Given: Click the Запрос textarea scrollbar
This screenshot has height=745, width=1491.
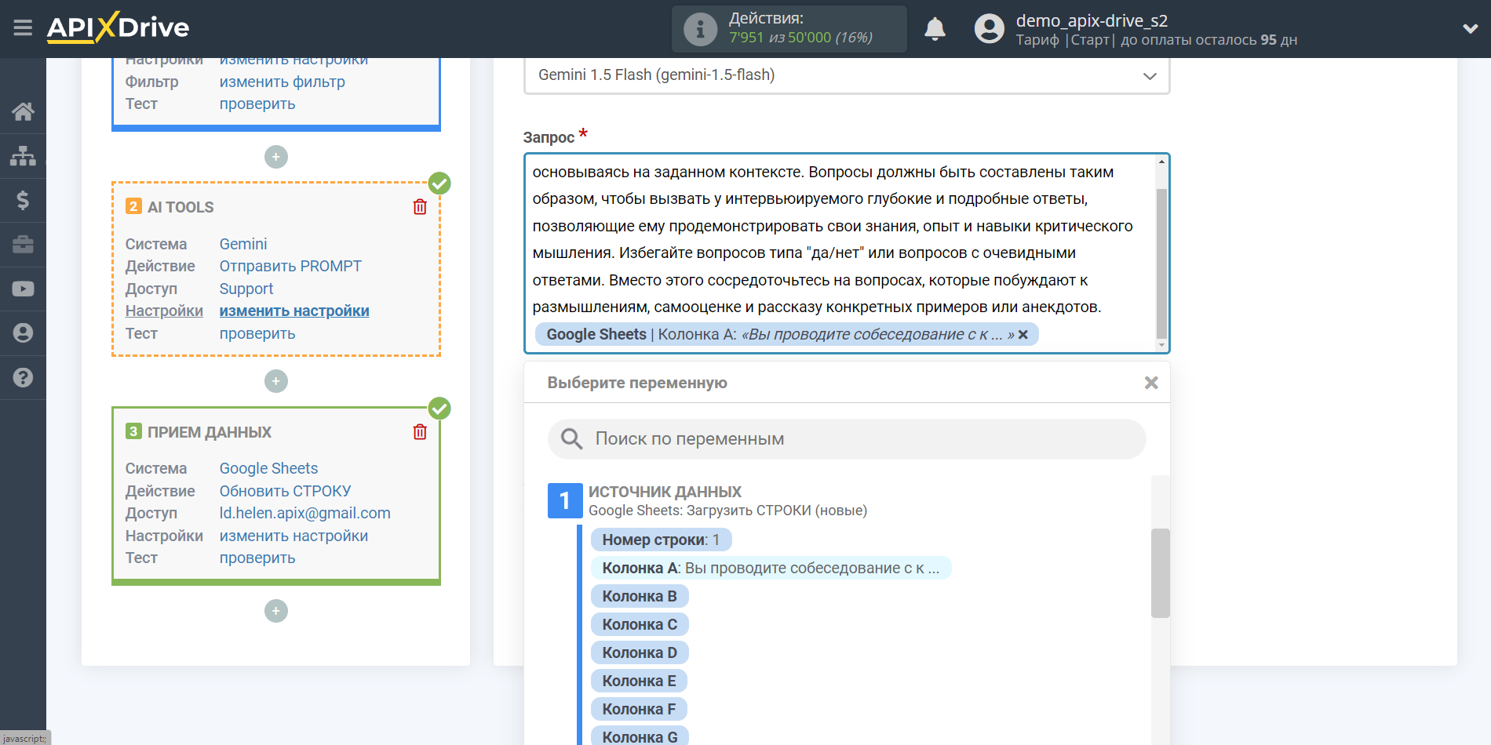Looking at the screenshot, I should (x=1161, y=263).
